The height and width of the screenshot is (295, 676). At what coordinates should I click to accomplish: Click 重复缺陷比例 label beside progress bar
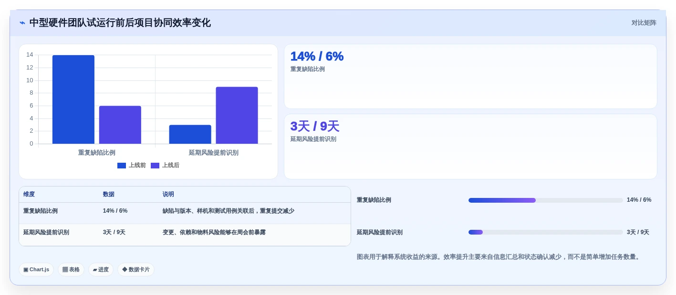tap(374, 200)
